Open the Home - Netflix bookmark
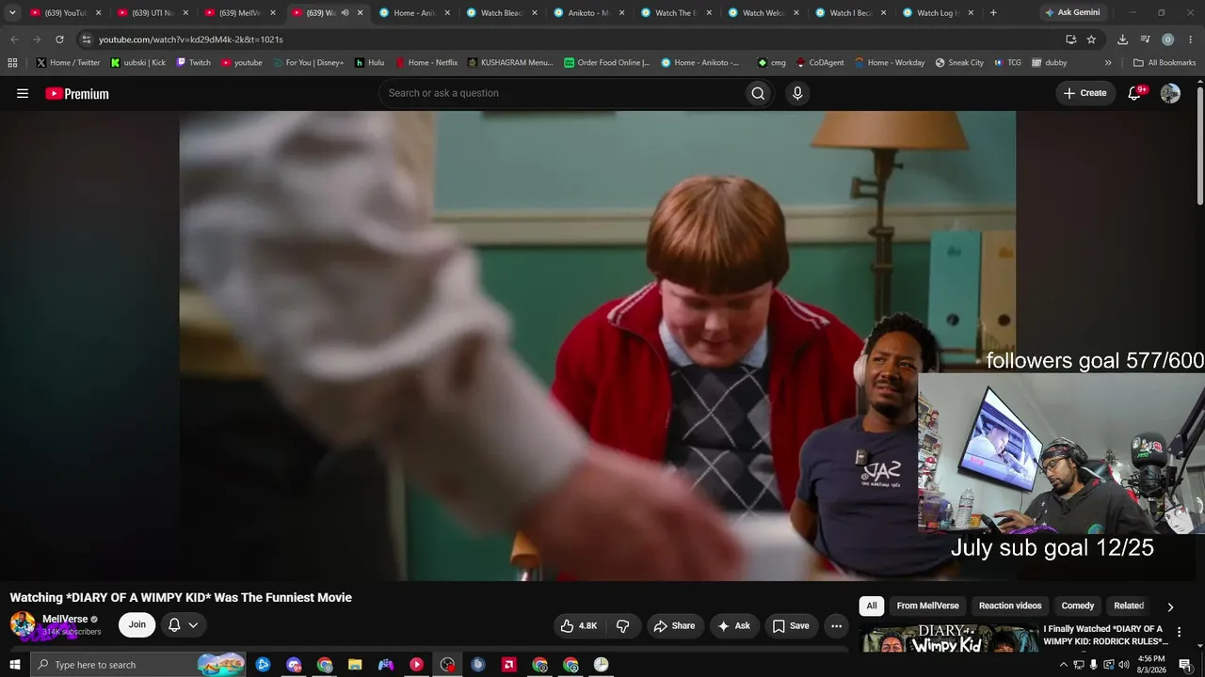The height and width of the screenshot is (677, 1205). pos(426,63)
